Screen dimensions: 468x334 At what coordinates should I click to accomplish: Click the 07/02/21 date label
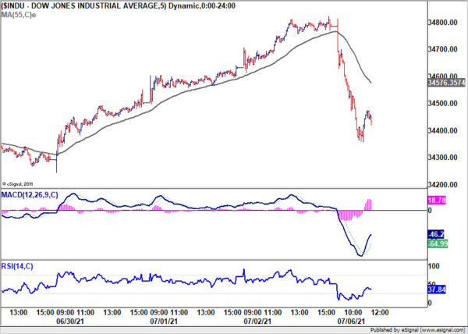point(257,322)
